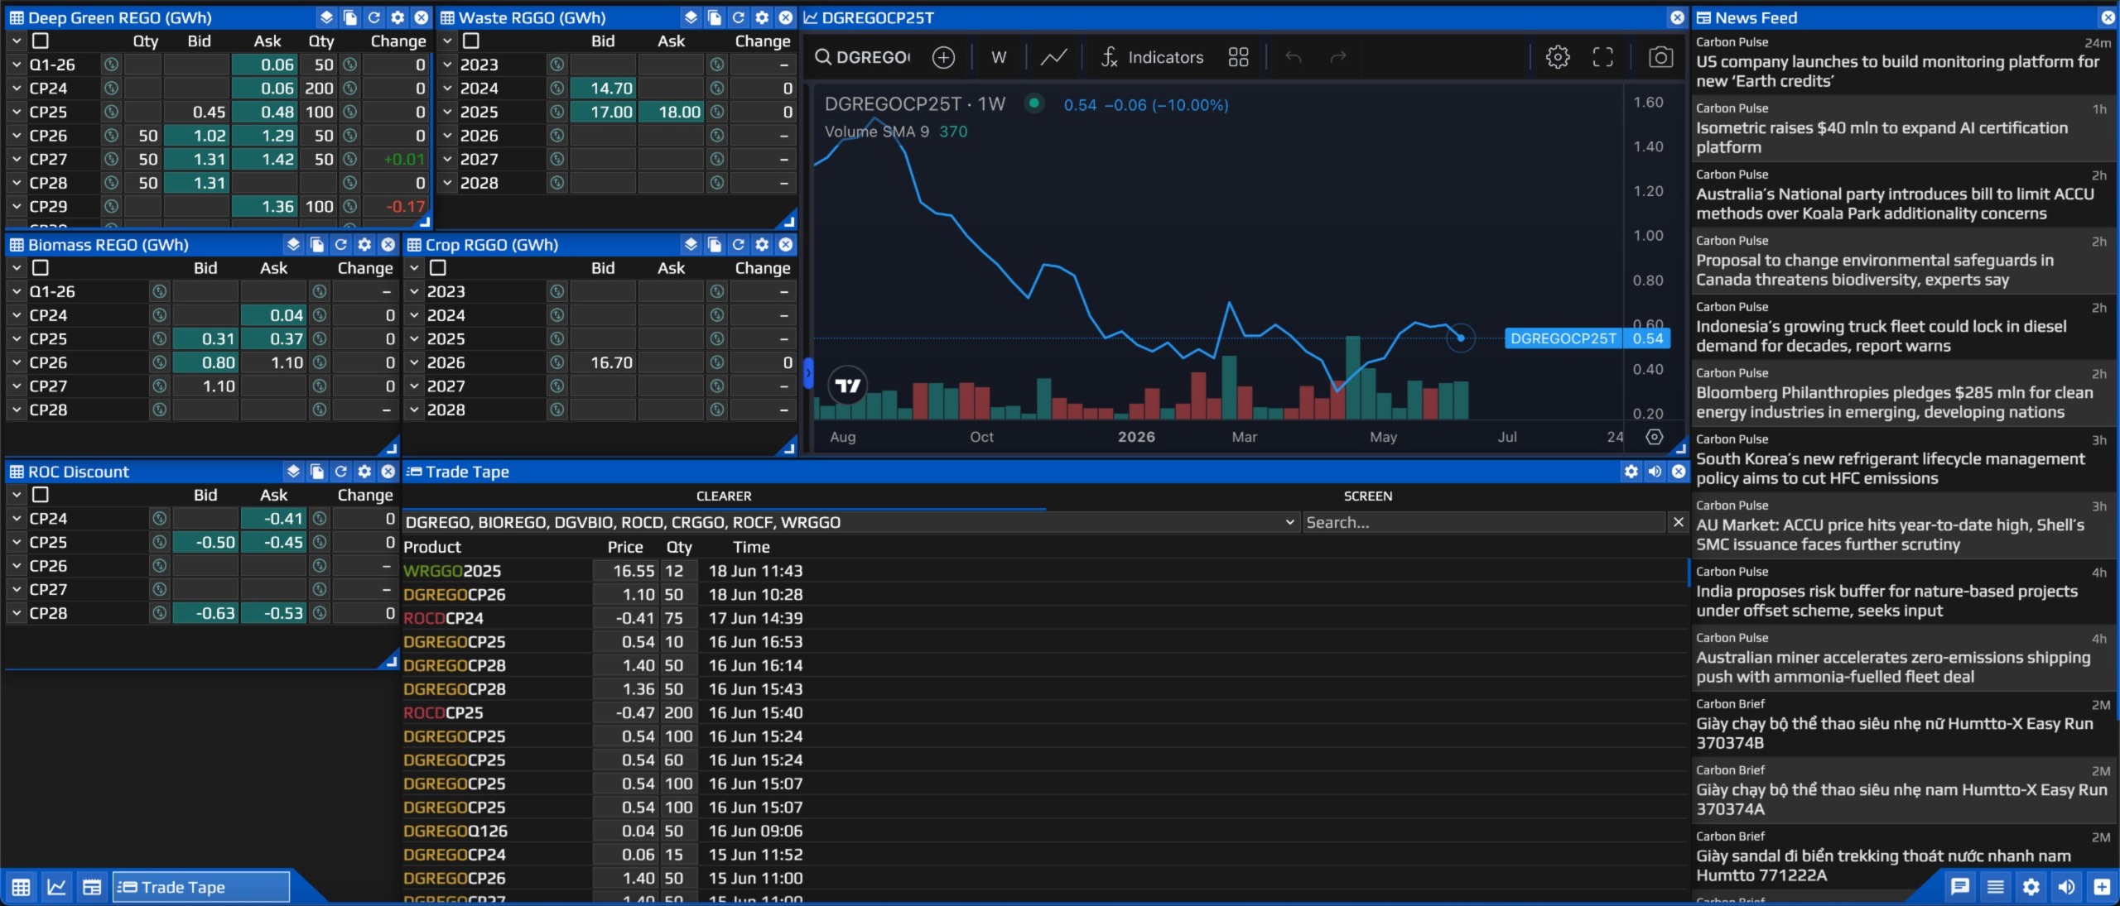Refresh the Deep Green REGO panel

point(374,17)
